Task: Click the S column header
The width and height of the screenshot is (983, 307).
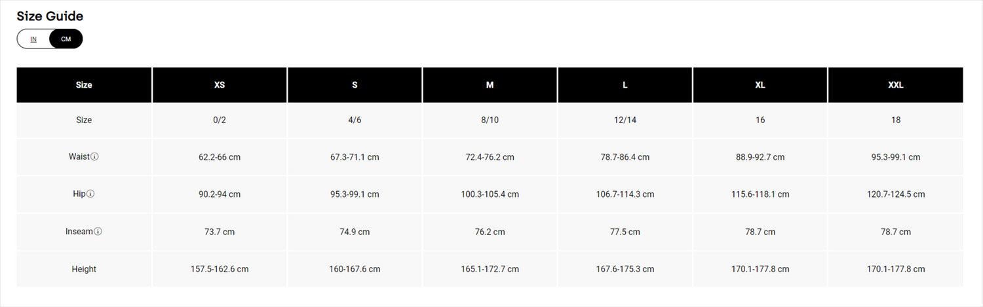Action: click(355, 85)
